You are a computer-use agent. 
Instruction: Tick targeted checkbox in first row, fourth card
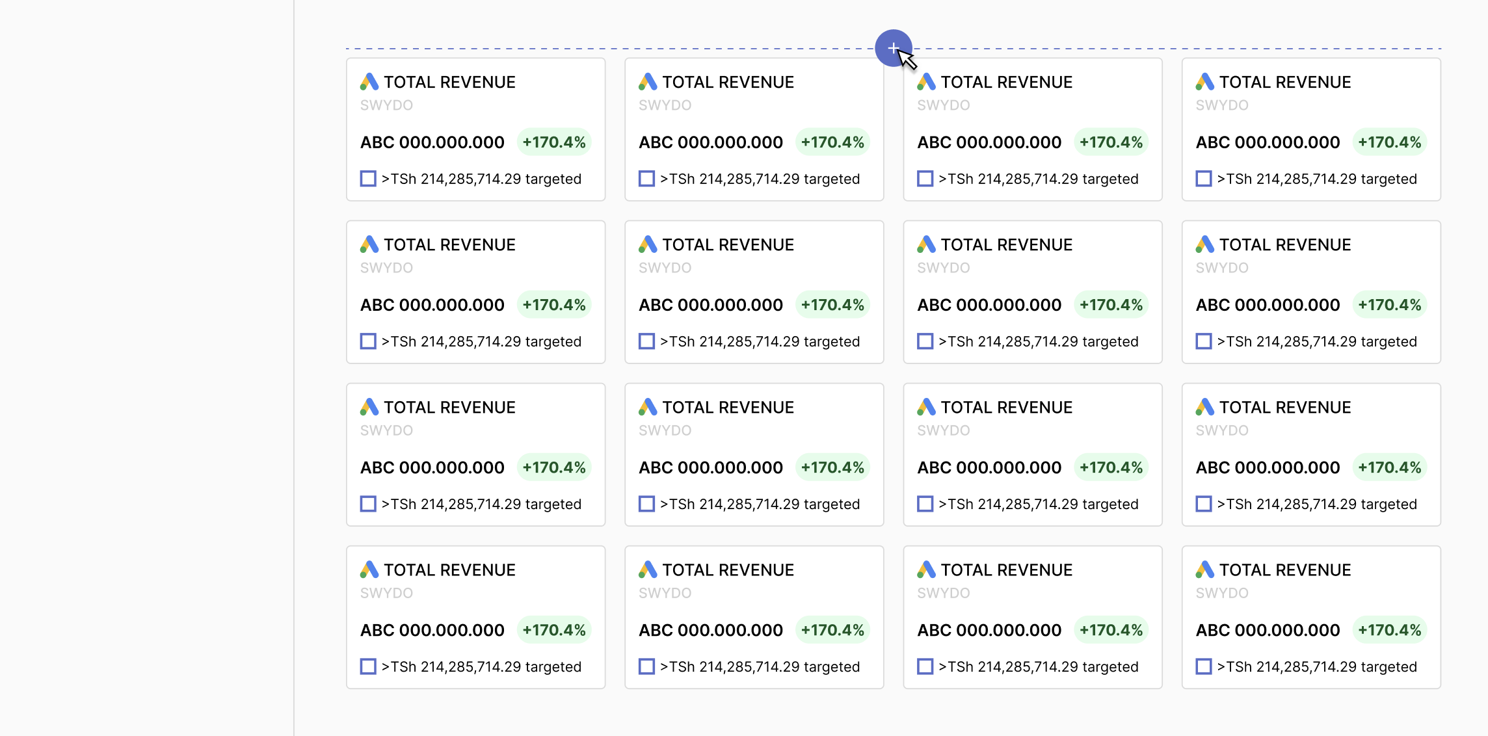1204,178
